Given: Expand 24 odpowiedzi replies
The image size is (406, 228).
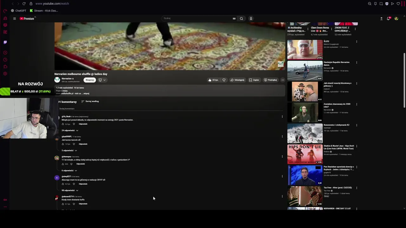Looking at the screenshot, I should 70,130.
